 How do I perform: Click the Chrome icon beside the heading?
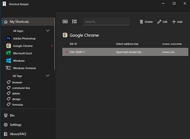[x=65, y=35]
